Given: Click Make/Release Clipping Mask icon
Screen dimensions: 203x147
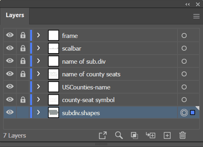Looking at the screenshot, I should coord(135,136).
